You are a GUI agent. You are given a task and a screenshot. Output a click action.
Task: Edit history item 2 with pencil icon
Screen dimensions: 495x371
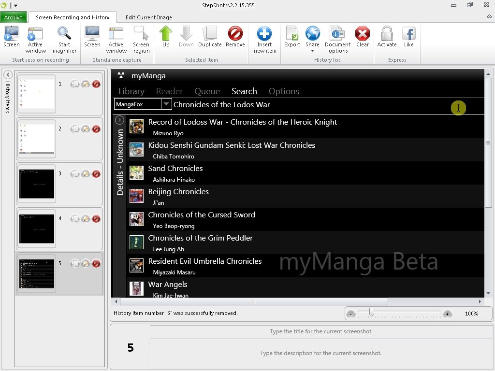[86, 128]
